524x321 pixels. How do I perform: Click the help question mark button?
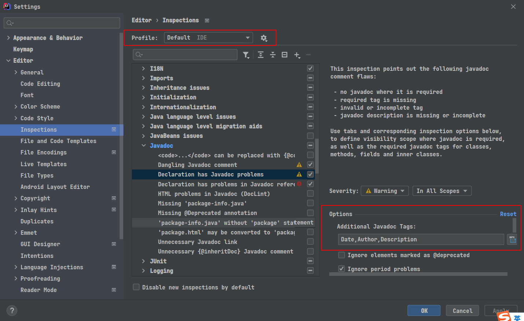(x=12, y=311)
